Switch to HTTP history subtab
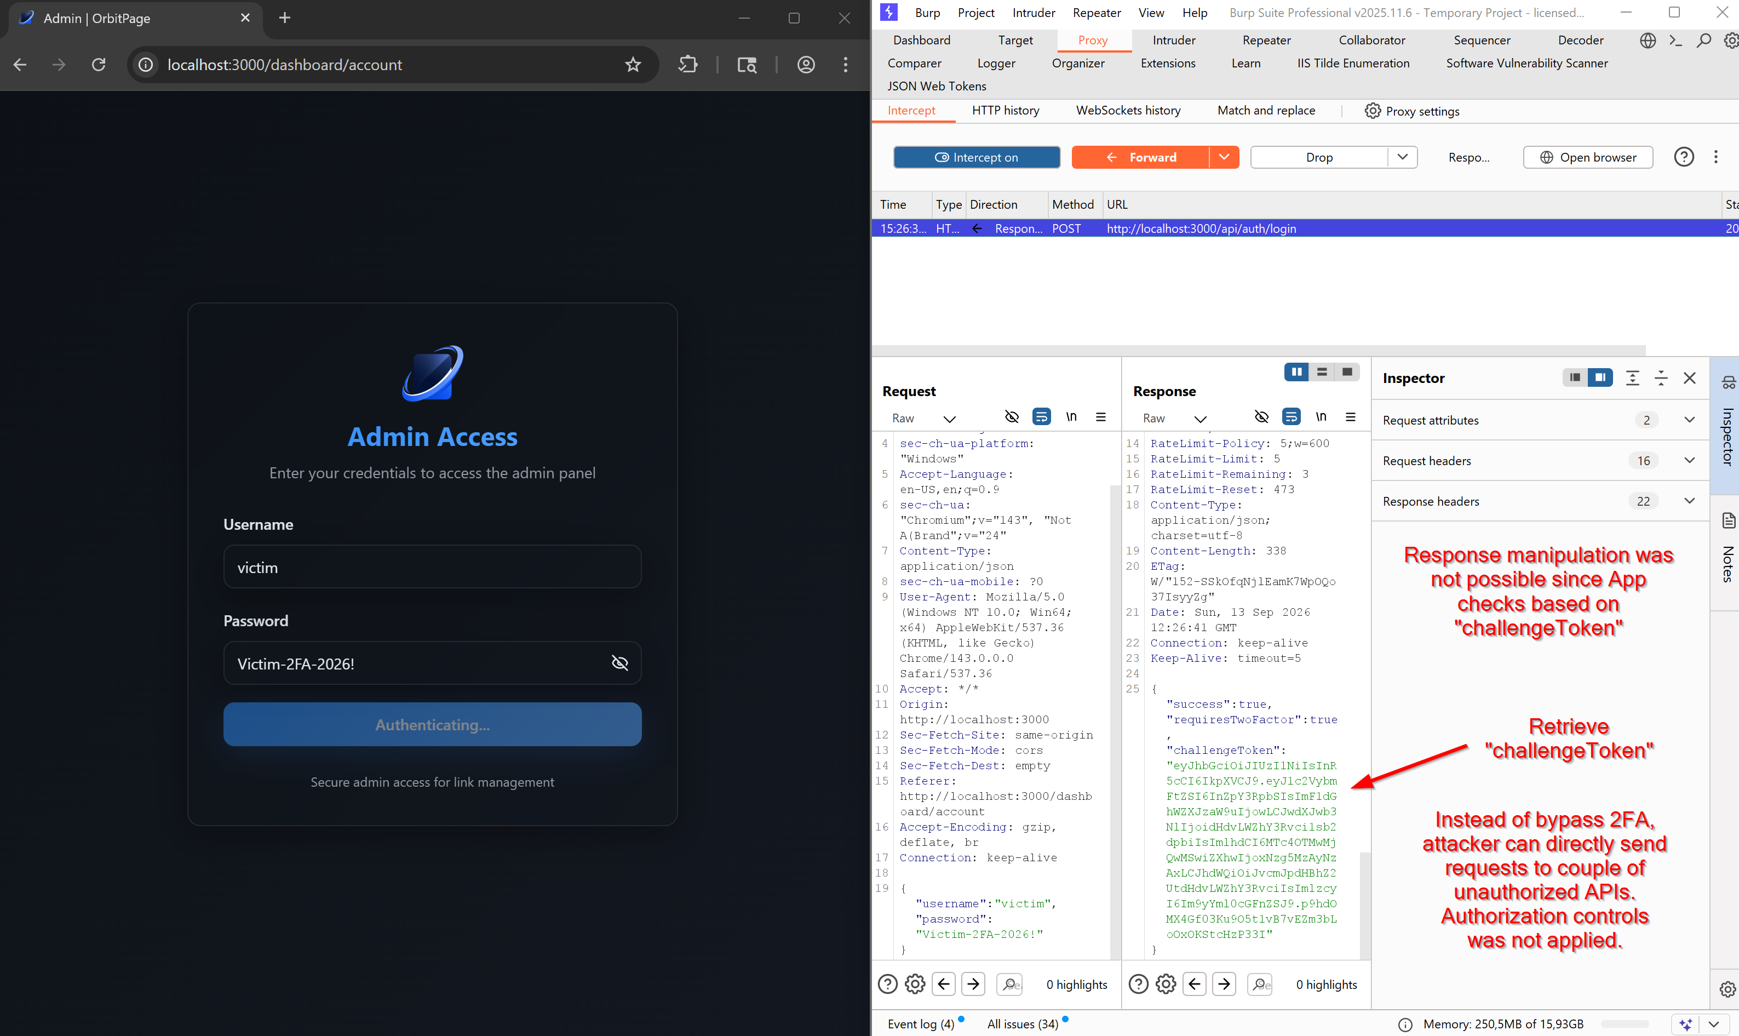This screenshot has width=1739, height=1036. [x=1006, y=110]
